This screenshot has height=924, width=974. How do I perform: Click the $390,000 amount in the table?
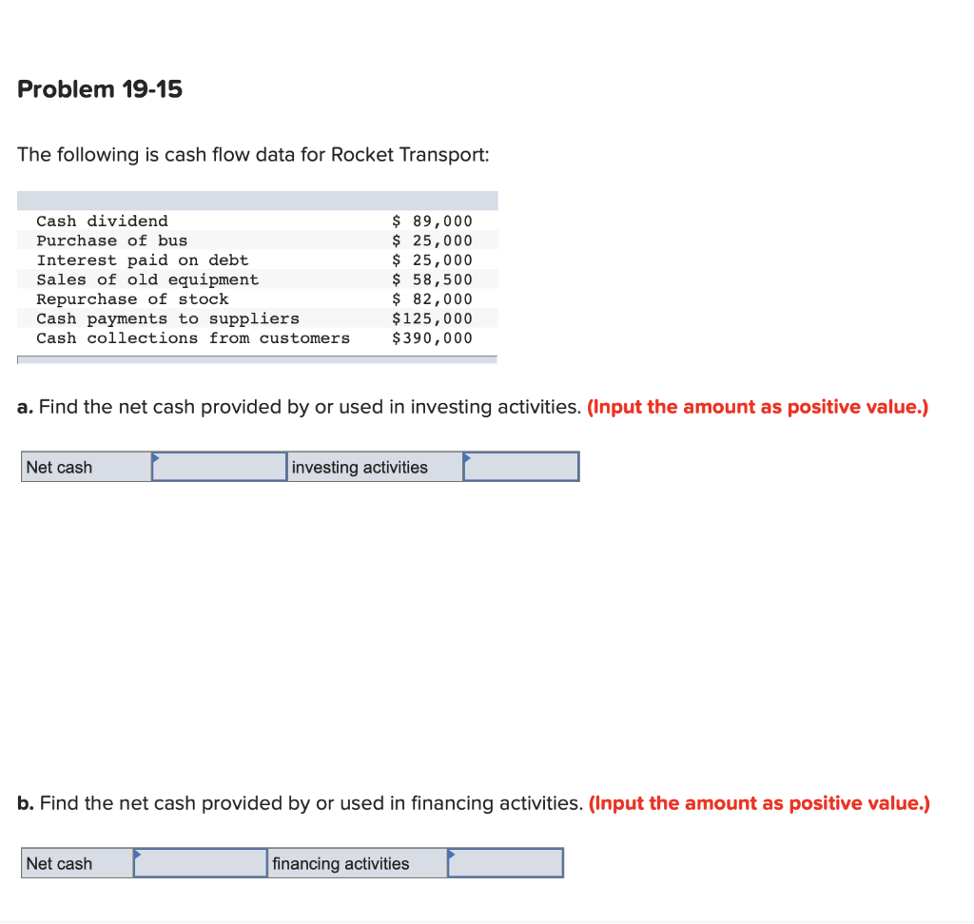[x=434, y=338]
